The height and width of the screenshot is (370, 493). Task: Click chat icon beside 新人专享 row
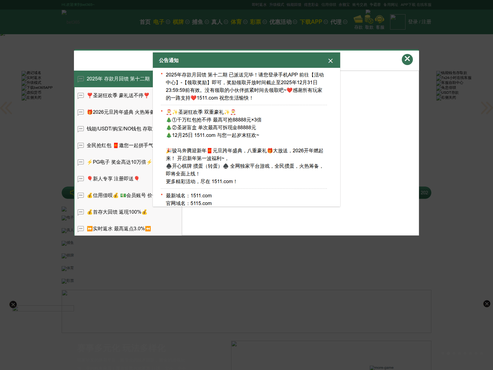coord(81,179)
